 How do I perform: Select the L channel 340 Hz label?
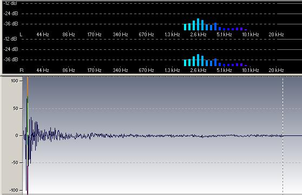click(x=120, y=35)
